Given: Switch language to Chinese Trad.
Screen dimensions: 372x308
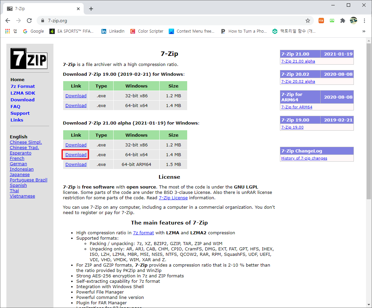Looking at the screenshot, I should pyautogui.click(x=25, y=147).
